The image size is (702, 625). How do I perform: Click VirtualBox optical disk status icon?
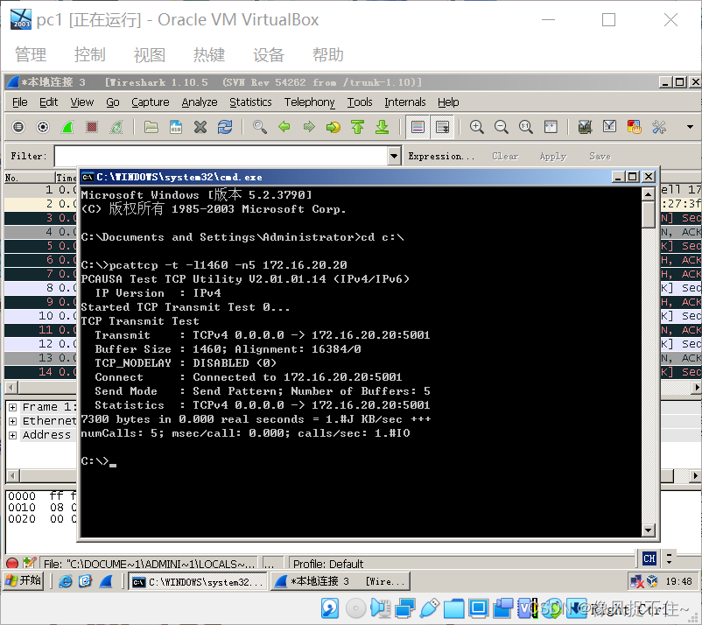click(356, 608)
